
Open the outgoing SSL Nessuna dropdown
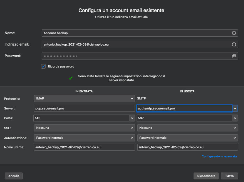[x=187, y=128]
